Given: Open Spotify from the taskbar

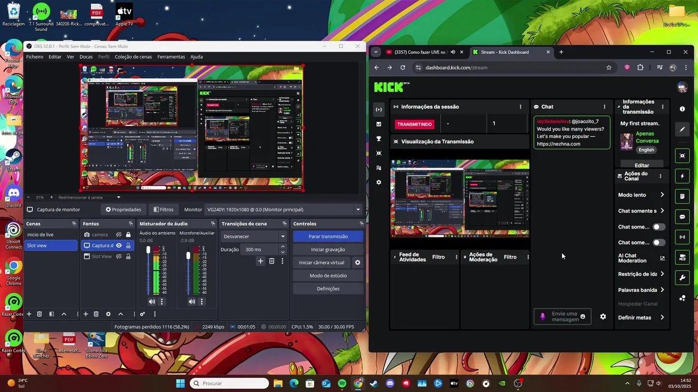Looking at the screenshot, I should click(x=342, y=383).
